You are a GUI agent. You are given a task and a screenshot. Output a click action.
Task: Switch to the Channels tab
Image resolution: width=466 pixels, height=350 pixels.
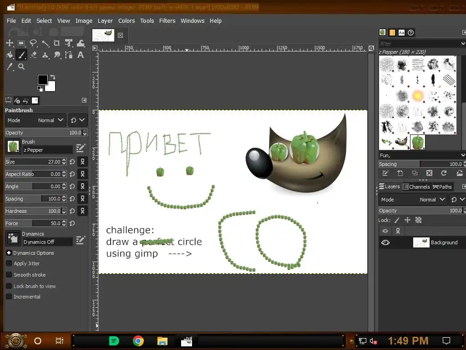pyautogui.click(x=416, y=186)
